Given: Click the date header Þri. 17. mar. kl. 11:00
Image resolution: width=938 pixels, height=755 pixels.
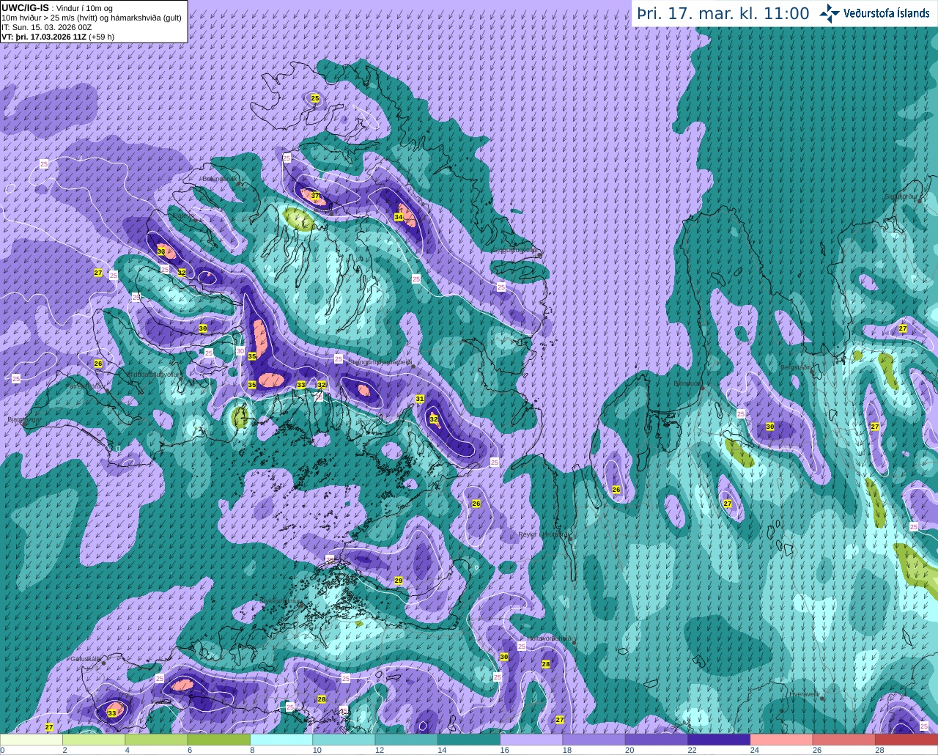Looking at the screenshot, I should coord(723,13).
